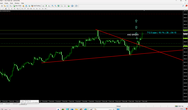Select the text label tool
Image resolution: width=188 pixels, height=110 pixels.
click(x=15, y=9)
